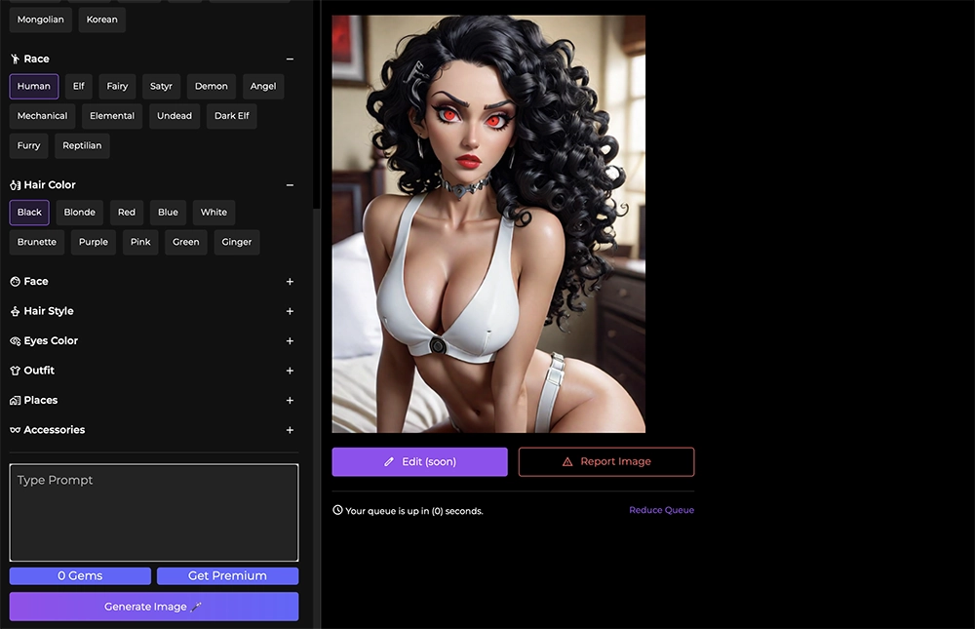Select the Demon race option
Screen dimensions: 975x629
click(211, 86)
